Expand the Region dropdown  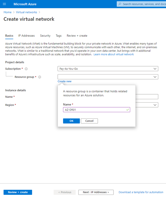click(147, 105)
